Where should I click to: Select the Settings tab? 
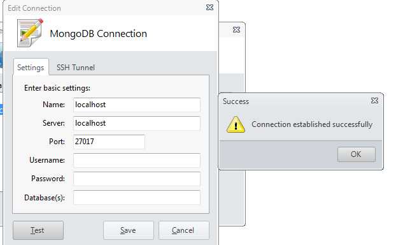point(31,68)
